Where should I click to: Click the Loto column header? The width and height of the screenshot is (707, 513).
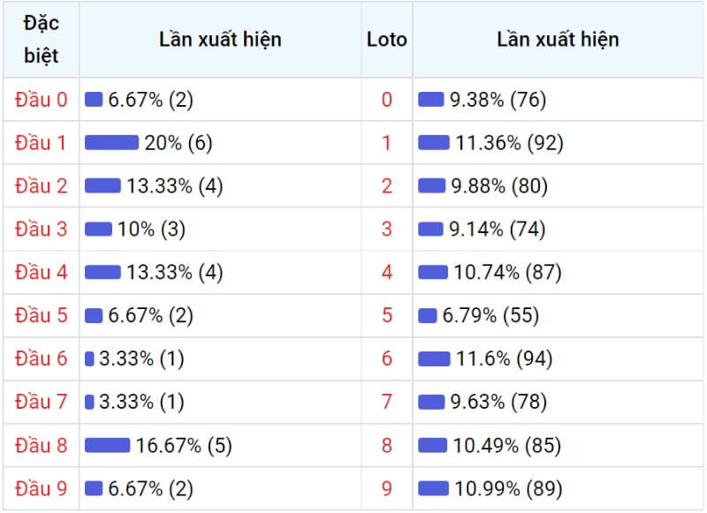pyautogui.click(x=387, y=40)
